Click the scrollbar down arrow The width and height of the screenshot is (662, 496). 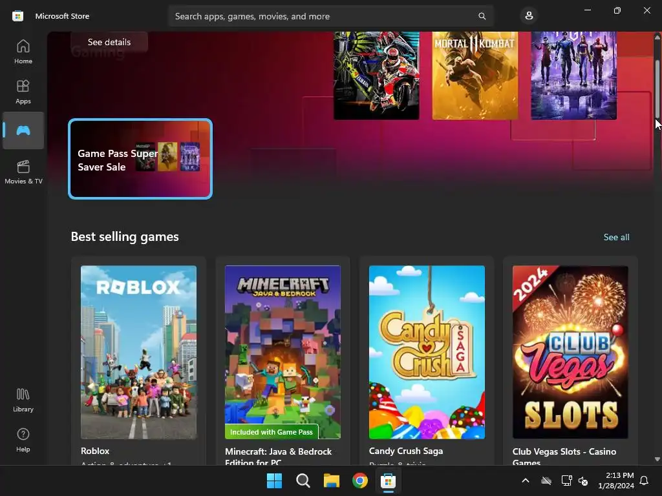(x=657, y=459)
